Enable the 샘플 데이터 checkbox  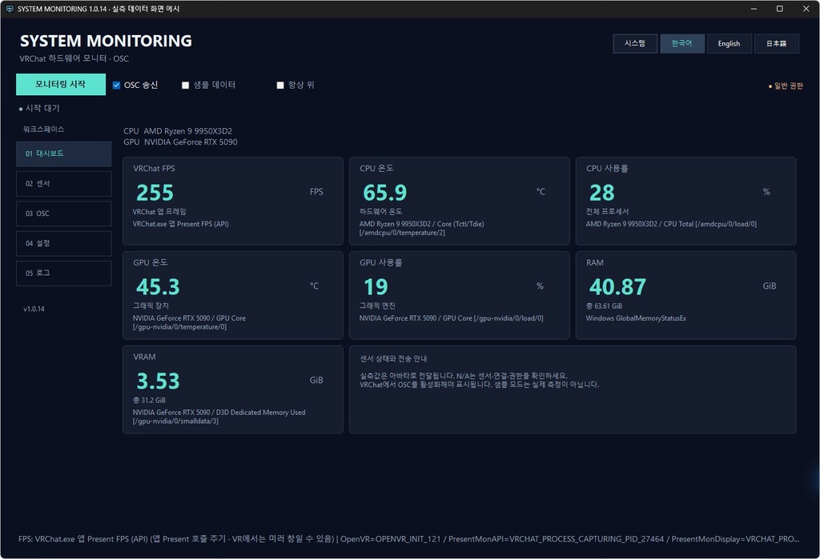coord(185,85)
